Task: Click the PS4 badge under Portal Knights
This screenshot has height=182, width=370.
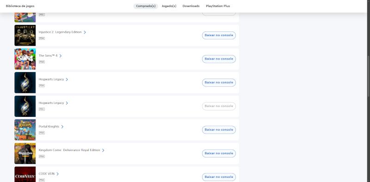Action: (x=42, y=133)
